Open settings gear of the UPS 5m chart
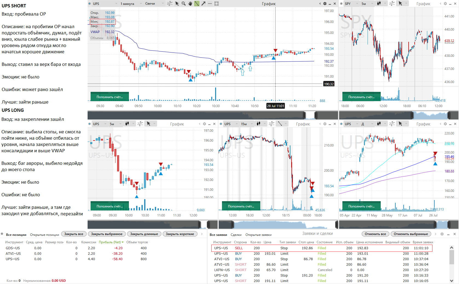 coord(204,124)
